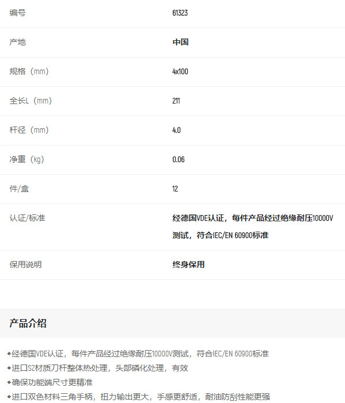Image resolution: width=345 pixels, height=403 pixels.
Task: Select the 编号 row label
Action: (17, 13)
